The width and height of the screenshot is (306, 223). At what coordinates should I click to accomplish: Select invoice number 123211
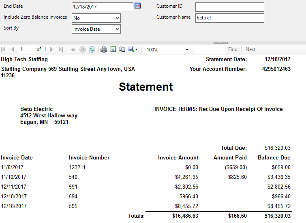pos(77,167)
